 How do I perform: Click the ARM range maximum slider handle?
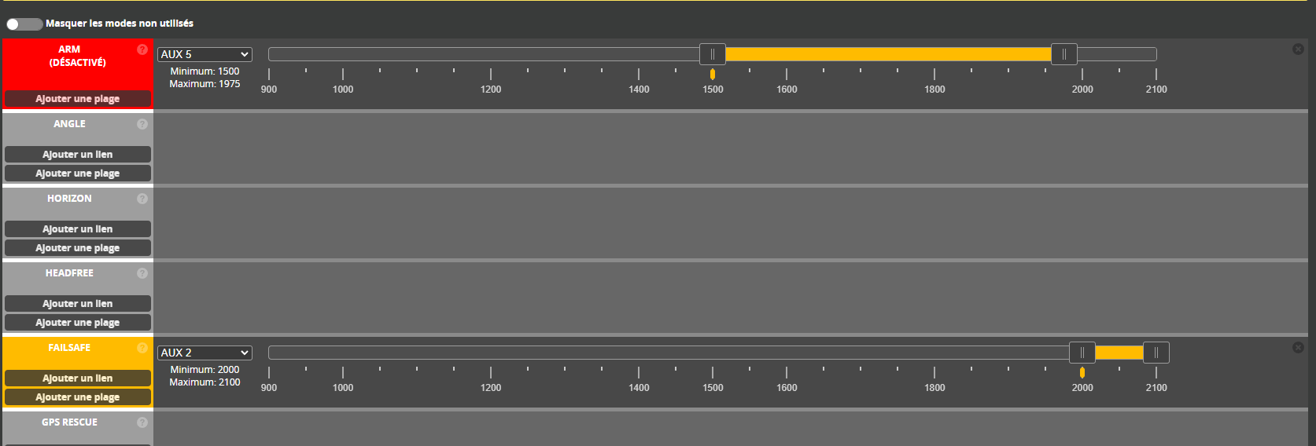(1064, 54)
